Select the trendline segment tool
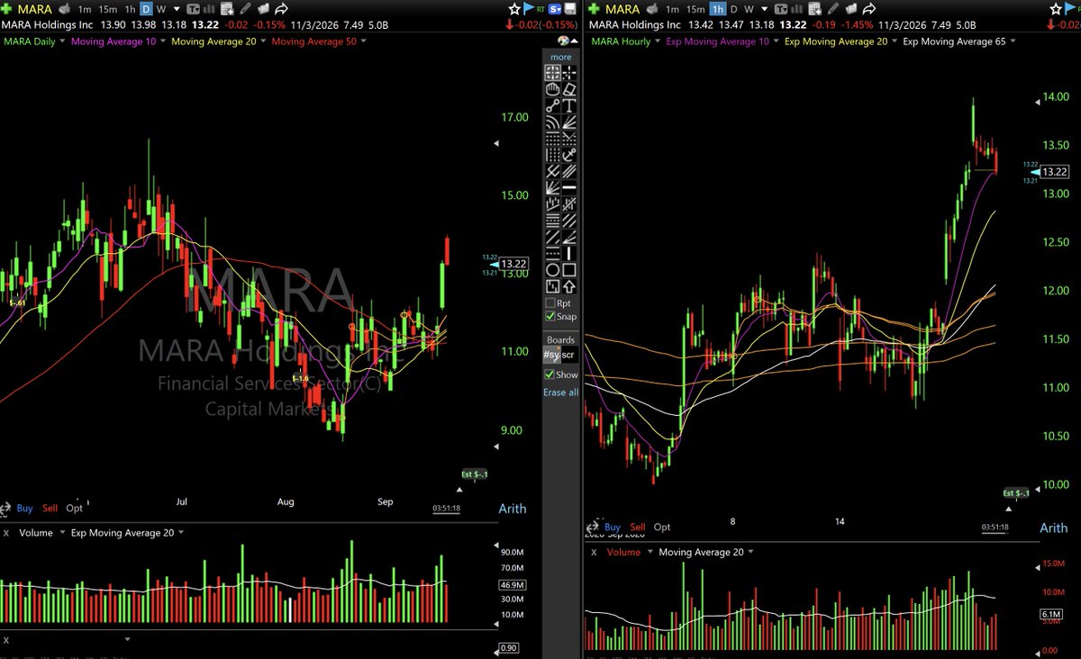Image resolution: width=1081 pixels, height=659 pixels. 553,105
